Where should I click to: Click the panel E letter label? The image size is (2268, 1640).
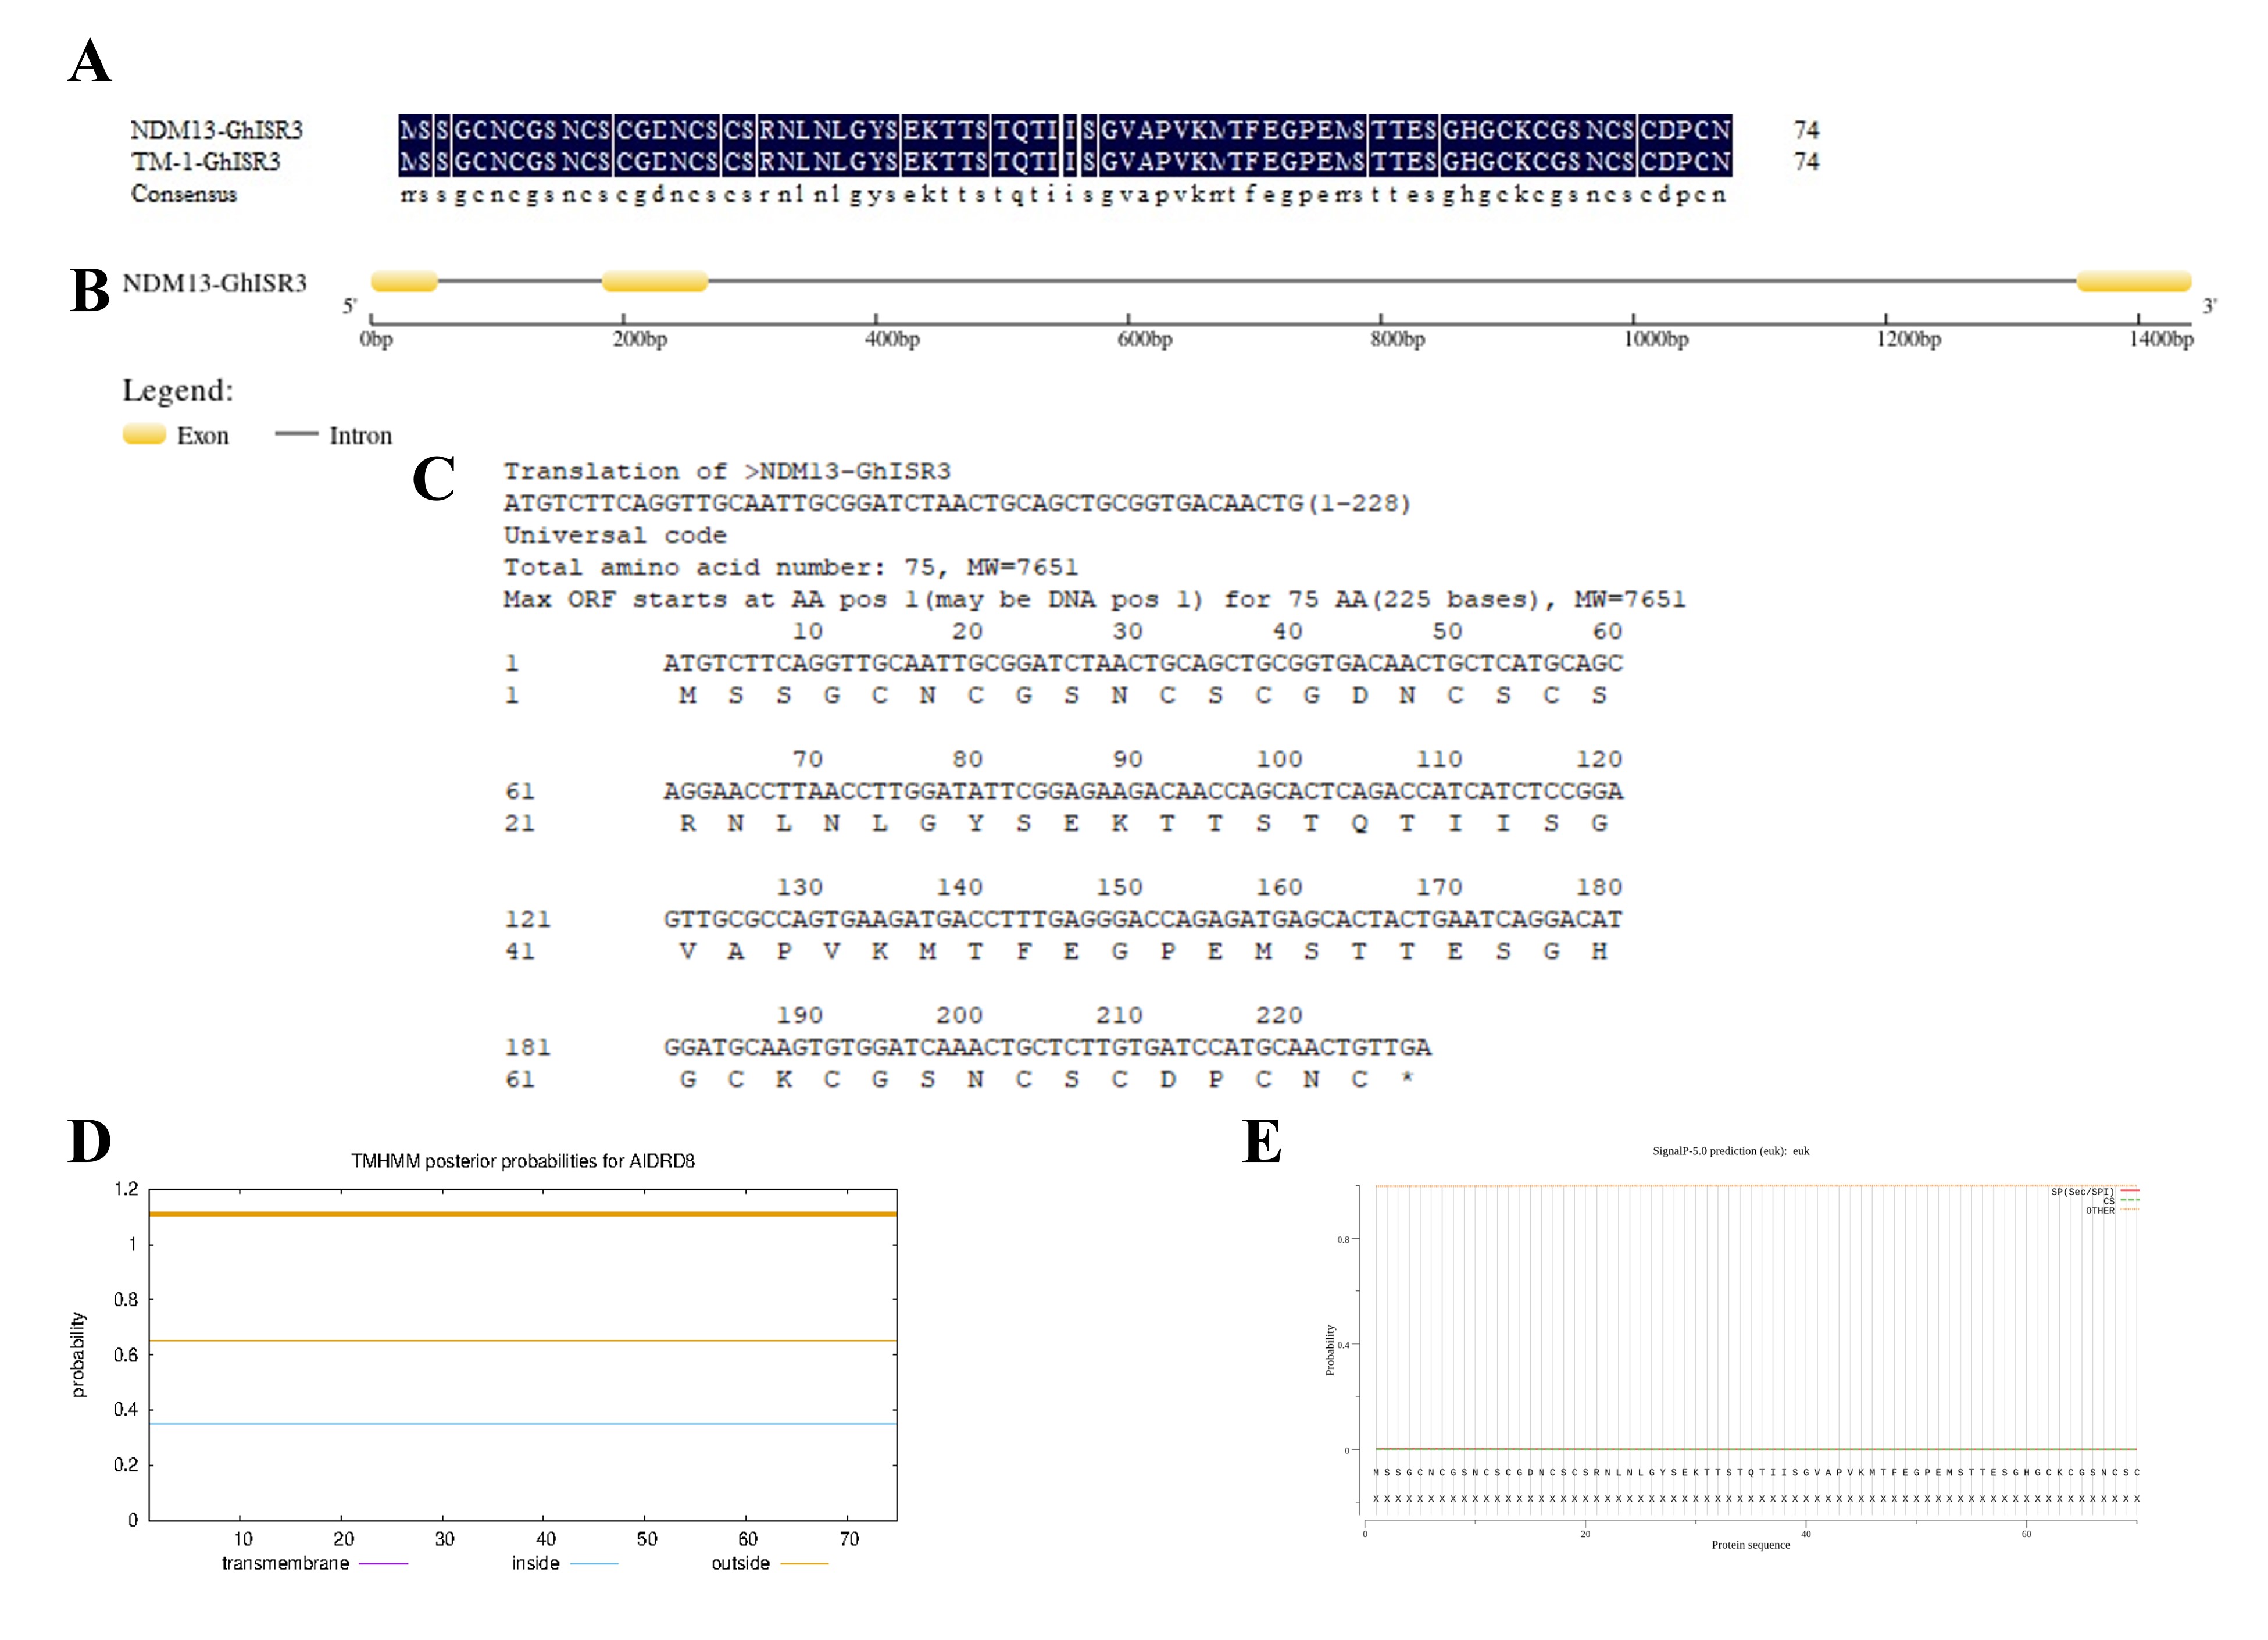click(1261, 1141)
